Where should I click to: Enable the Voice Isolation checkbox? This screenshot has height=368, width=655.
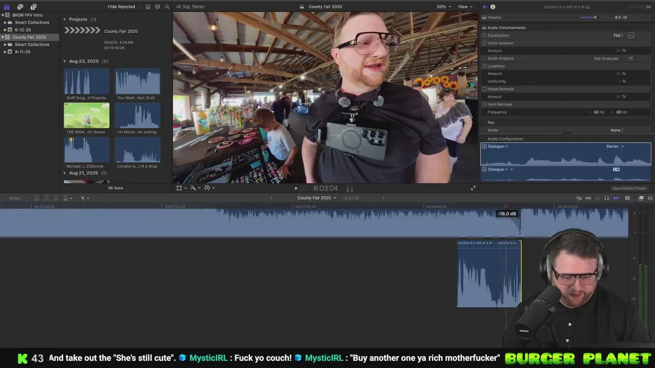click(484, 43)
